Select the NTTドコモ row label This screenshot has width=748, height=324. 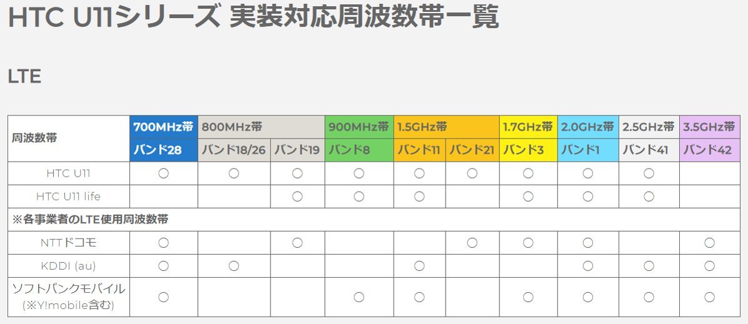(69, 243)
